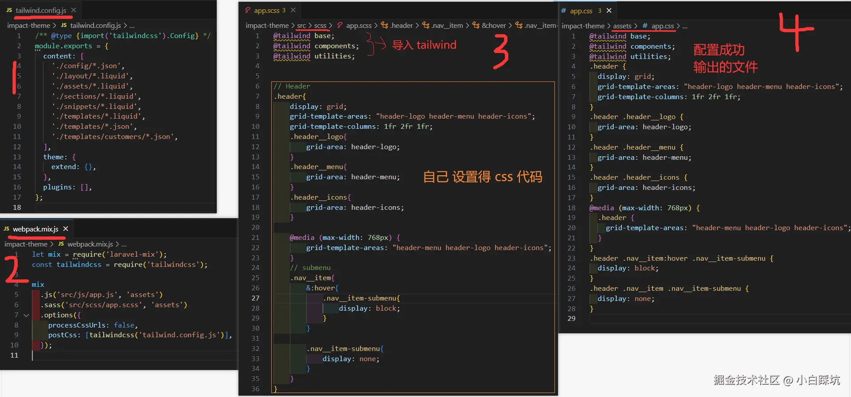Click line number 11 in webpack.mix.js gutter
Viewport: 851px width, 397px height.
(14, 355)
